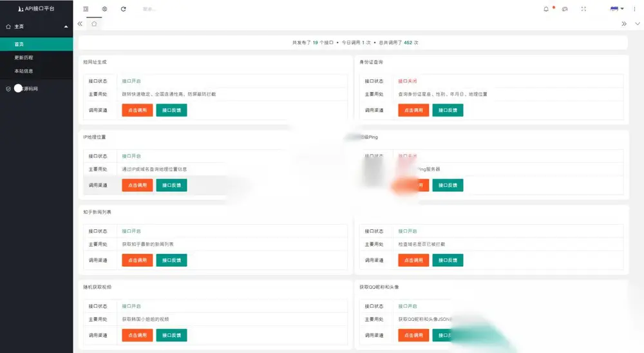Toggle fullscreen mode icon

pyautogui.click(x=583, y=8)
